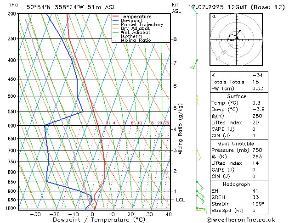Image resolution: width=289 pixels, height=223 pixels.
Task: Click the 'PW (cm)' value 0.53
Action: [x=258, y=89]
